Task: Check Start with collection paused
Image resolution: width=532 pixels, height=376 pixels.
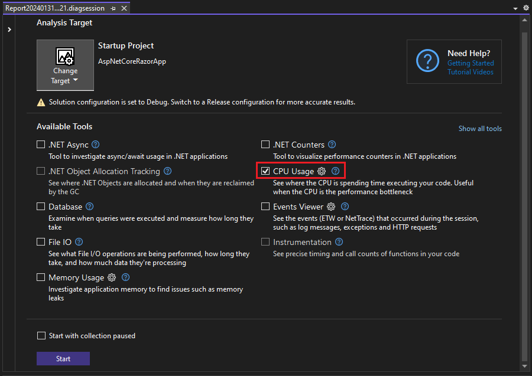Action: pyautogui.click(x=41, y=335)
